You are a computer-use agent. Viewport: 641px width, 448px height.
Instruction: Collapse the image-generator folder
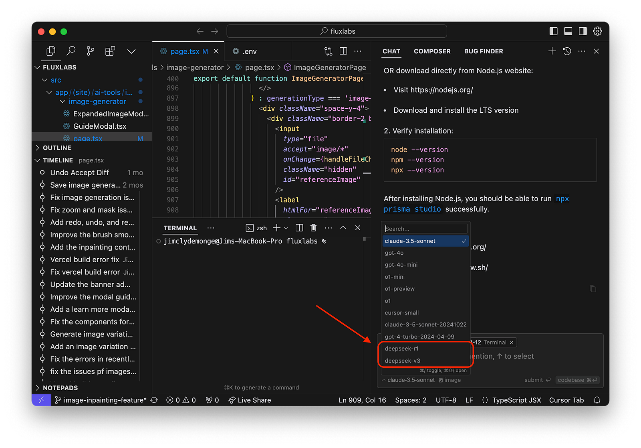click(x=97, y=101)
